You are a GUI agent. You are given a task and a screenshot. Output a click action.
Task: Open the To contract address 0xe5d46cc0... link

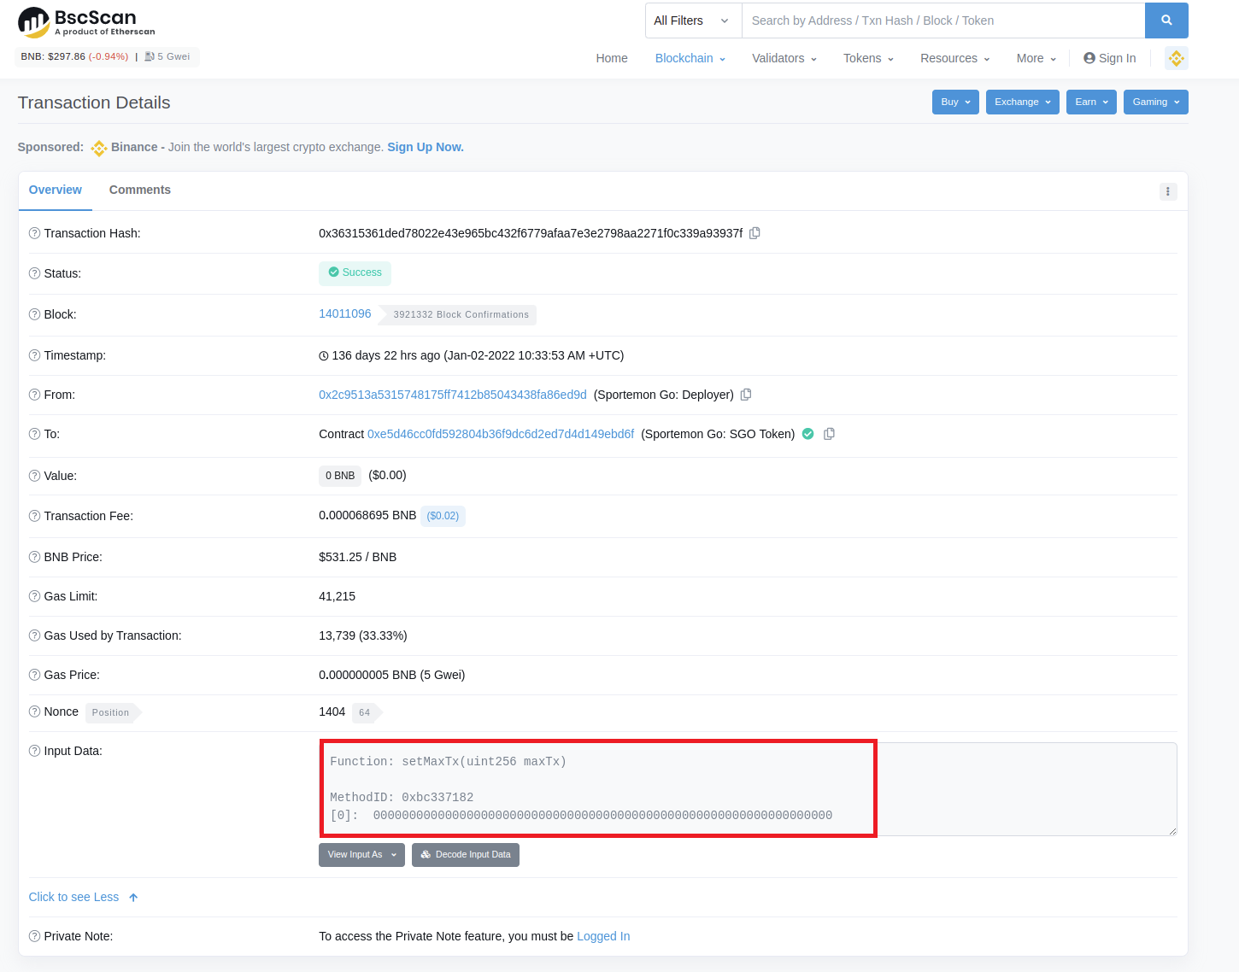click(501, 434)
